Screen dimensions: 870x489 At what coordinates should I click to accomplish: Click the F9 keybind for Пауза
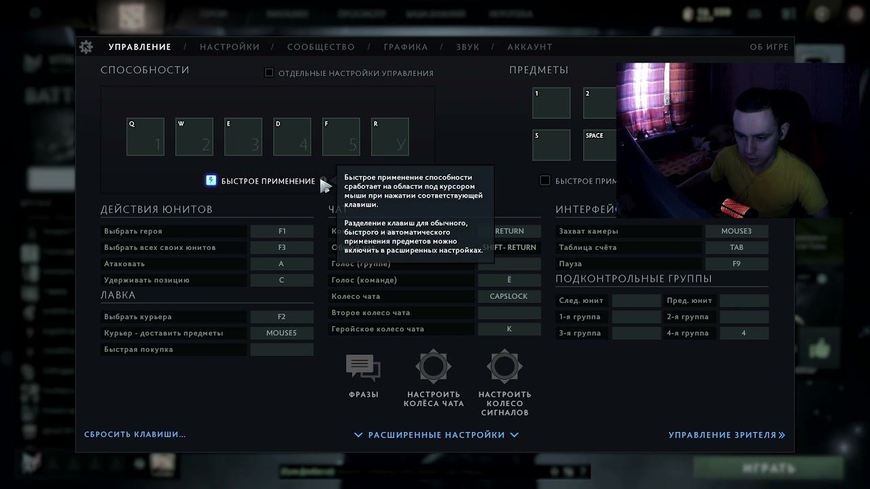[737, 264]
